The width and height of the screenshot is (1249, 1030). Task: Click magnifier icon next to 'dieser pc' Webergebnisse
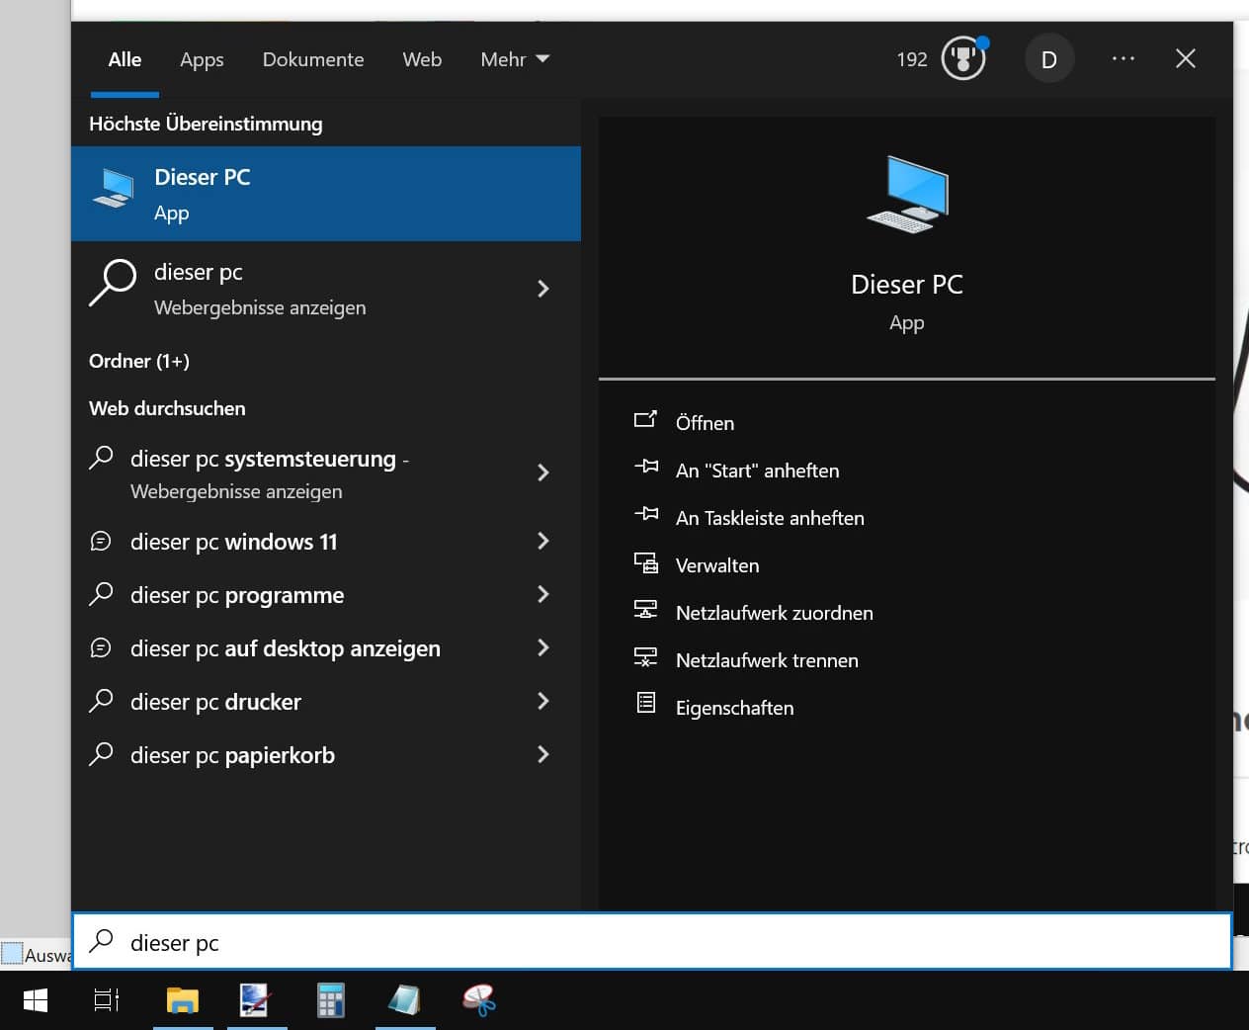[113, 283]
